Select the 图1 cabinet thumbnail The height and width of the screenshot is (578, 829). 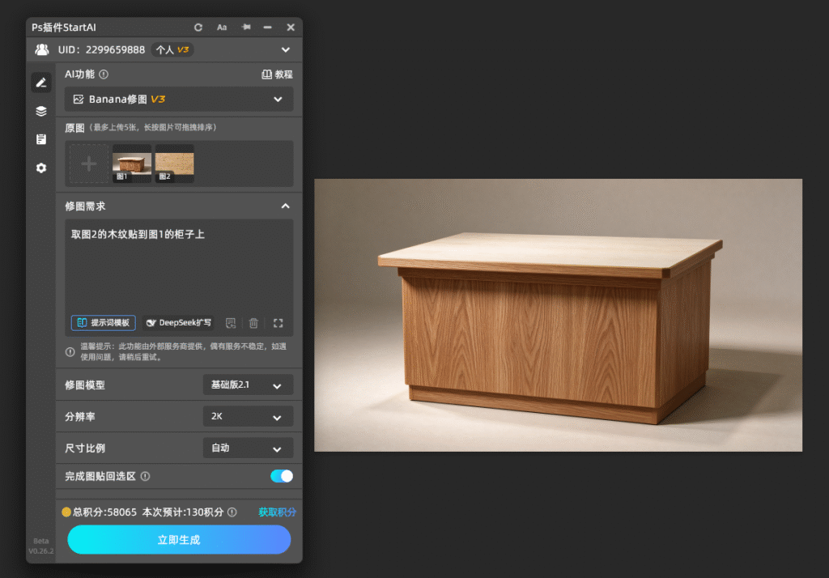click(x=132, y=164)
